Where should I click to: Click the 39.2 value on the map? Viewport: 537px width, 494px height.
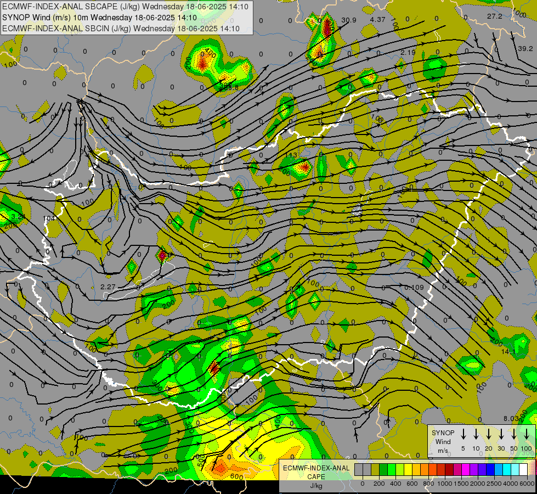click(x=525, y=49)
